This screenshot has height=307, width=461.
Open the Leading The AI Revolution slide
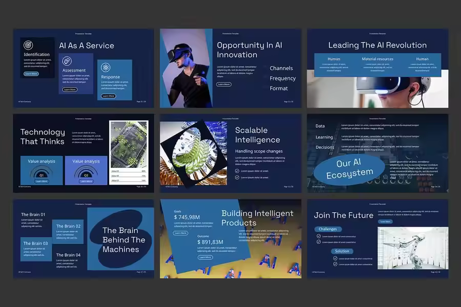coord(378,68)
